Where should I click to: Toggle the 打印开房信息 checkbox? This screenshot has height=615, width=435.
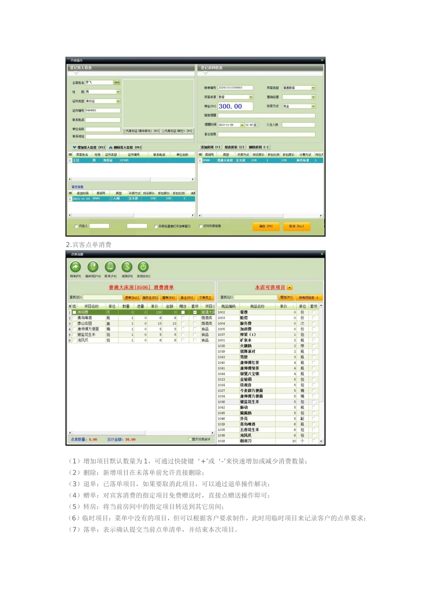pos(201,226)
